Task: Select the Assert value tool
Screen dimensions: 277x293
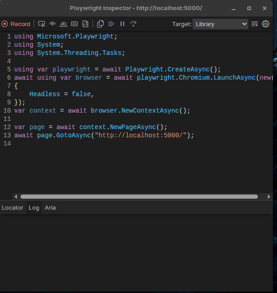Action: (x=74, y=24)
